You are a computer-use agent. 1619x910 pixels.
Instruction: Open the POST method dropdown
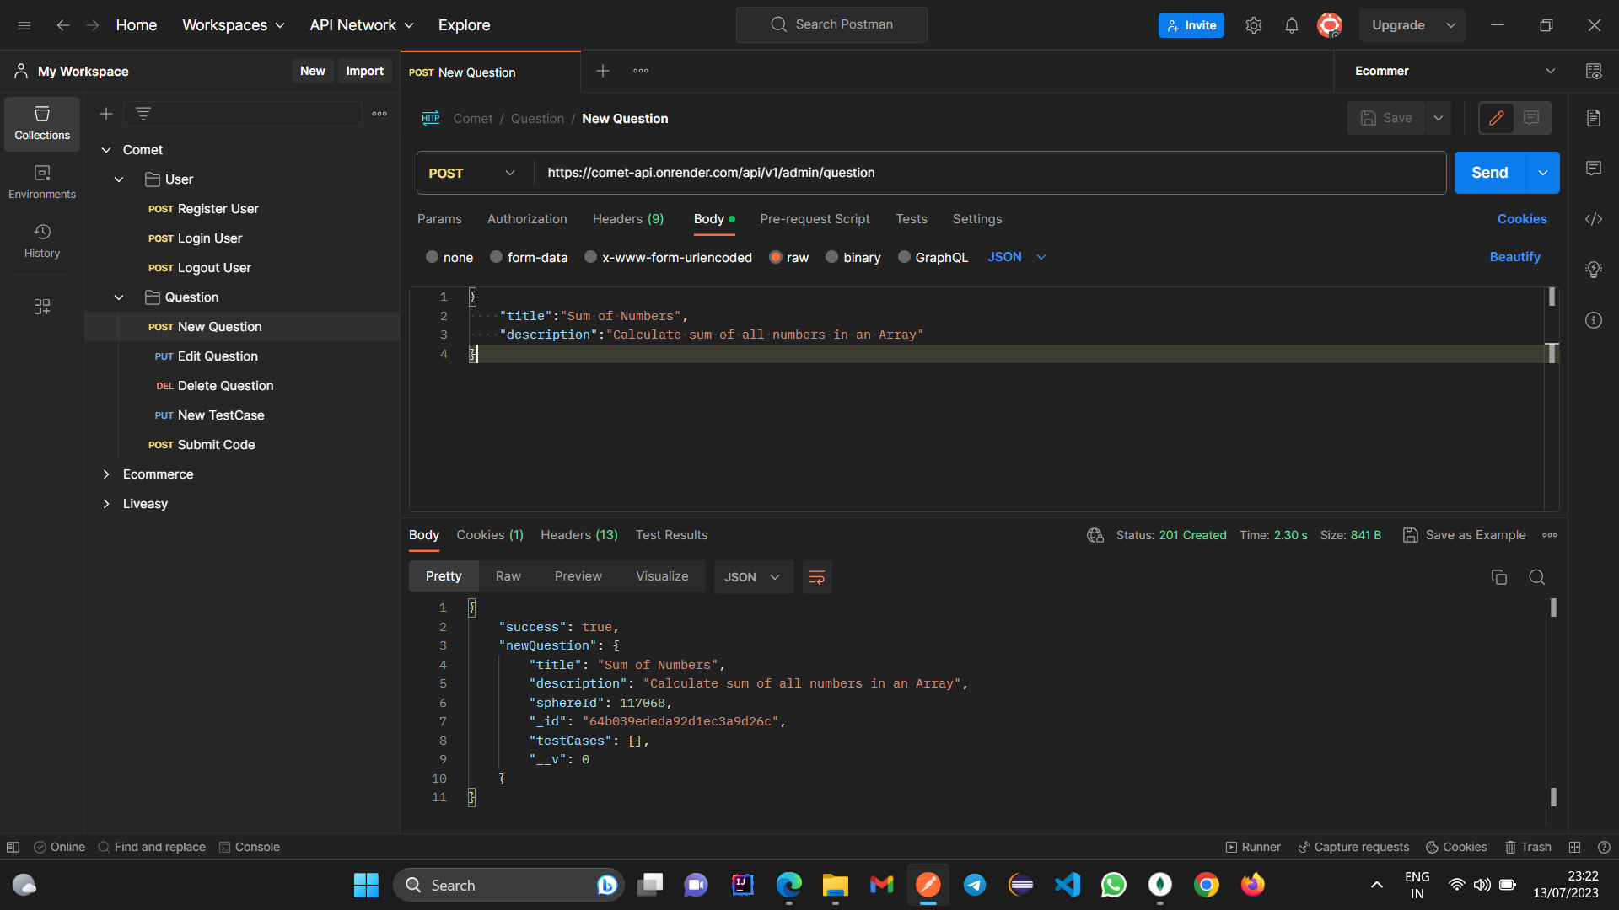coord(471,173)
